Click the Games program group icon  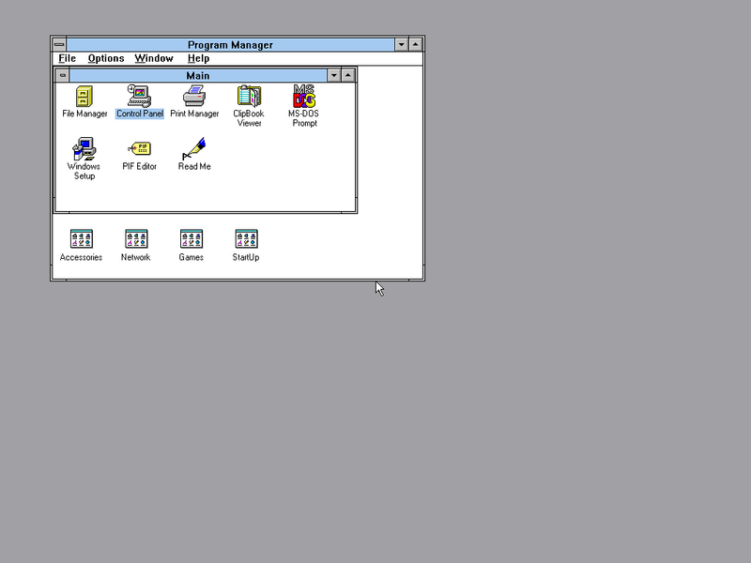(192, 240)
